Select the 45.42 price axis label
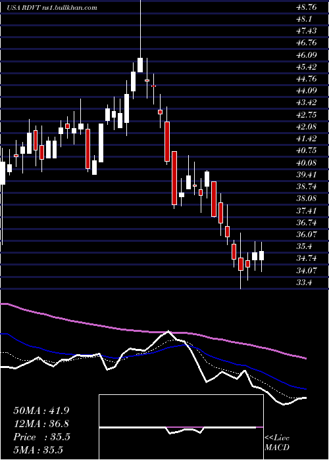This screenshot has width=329, height=460. (x=306, y=66)
